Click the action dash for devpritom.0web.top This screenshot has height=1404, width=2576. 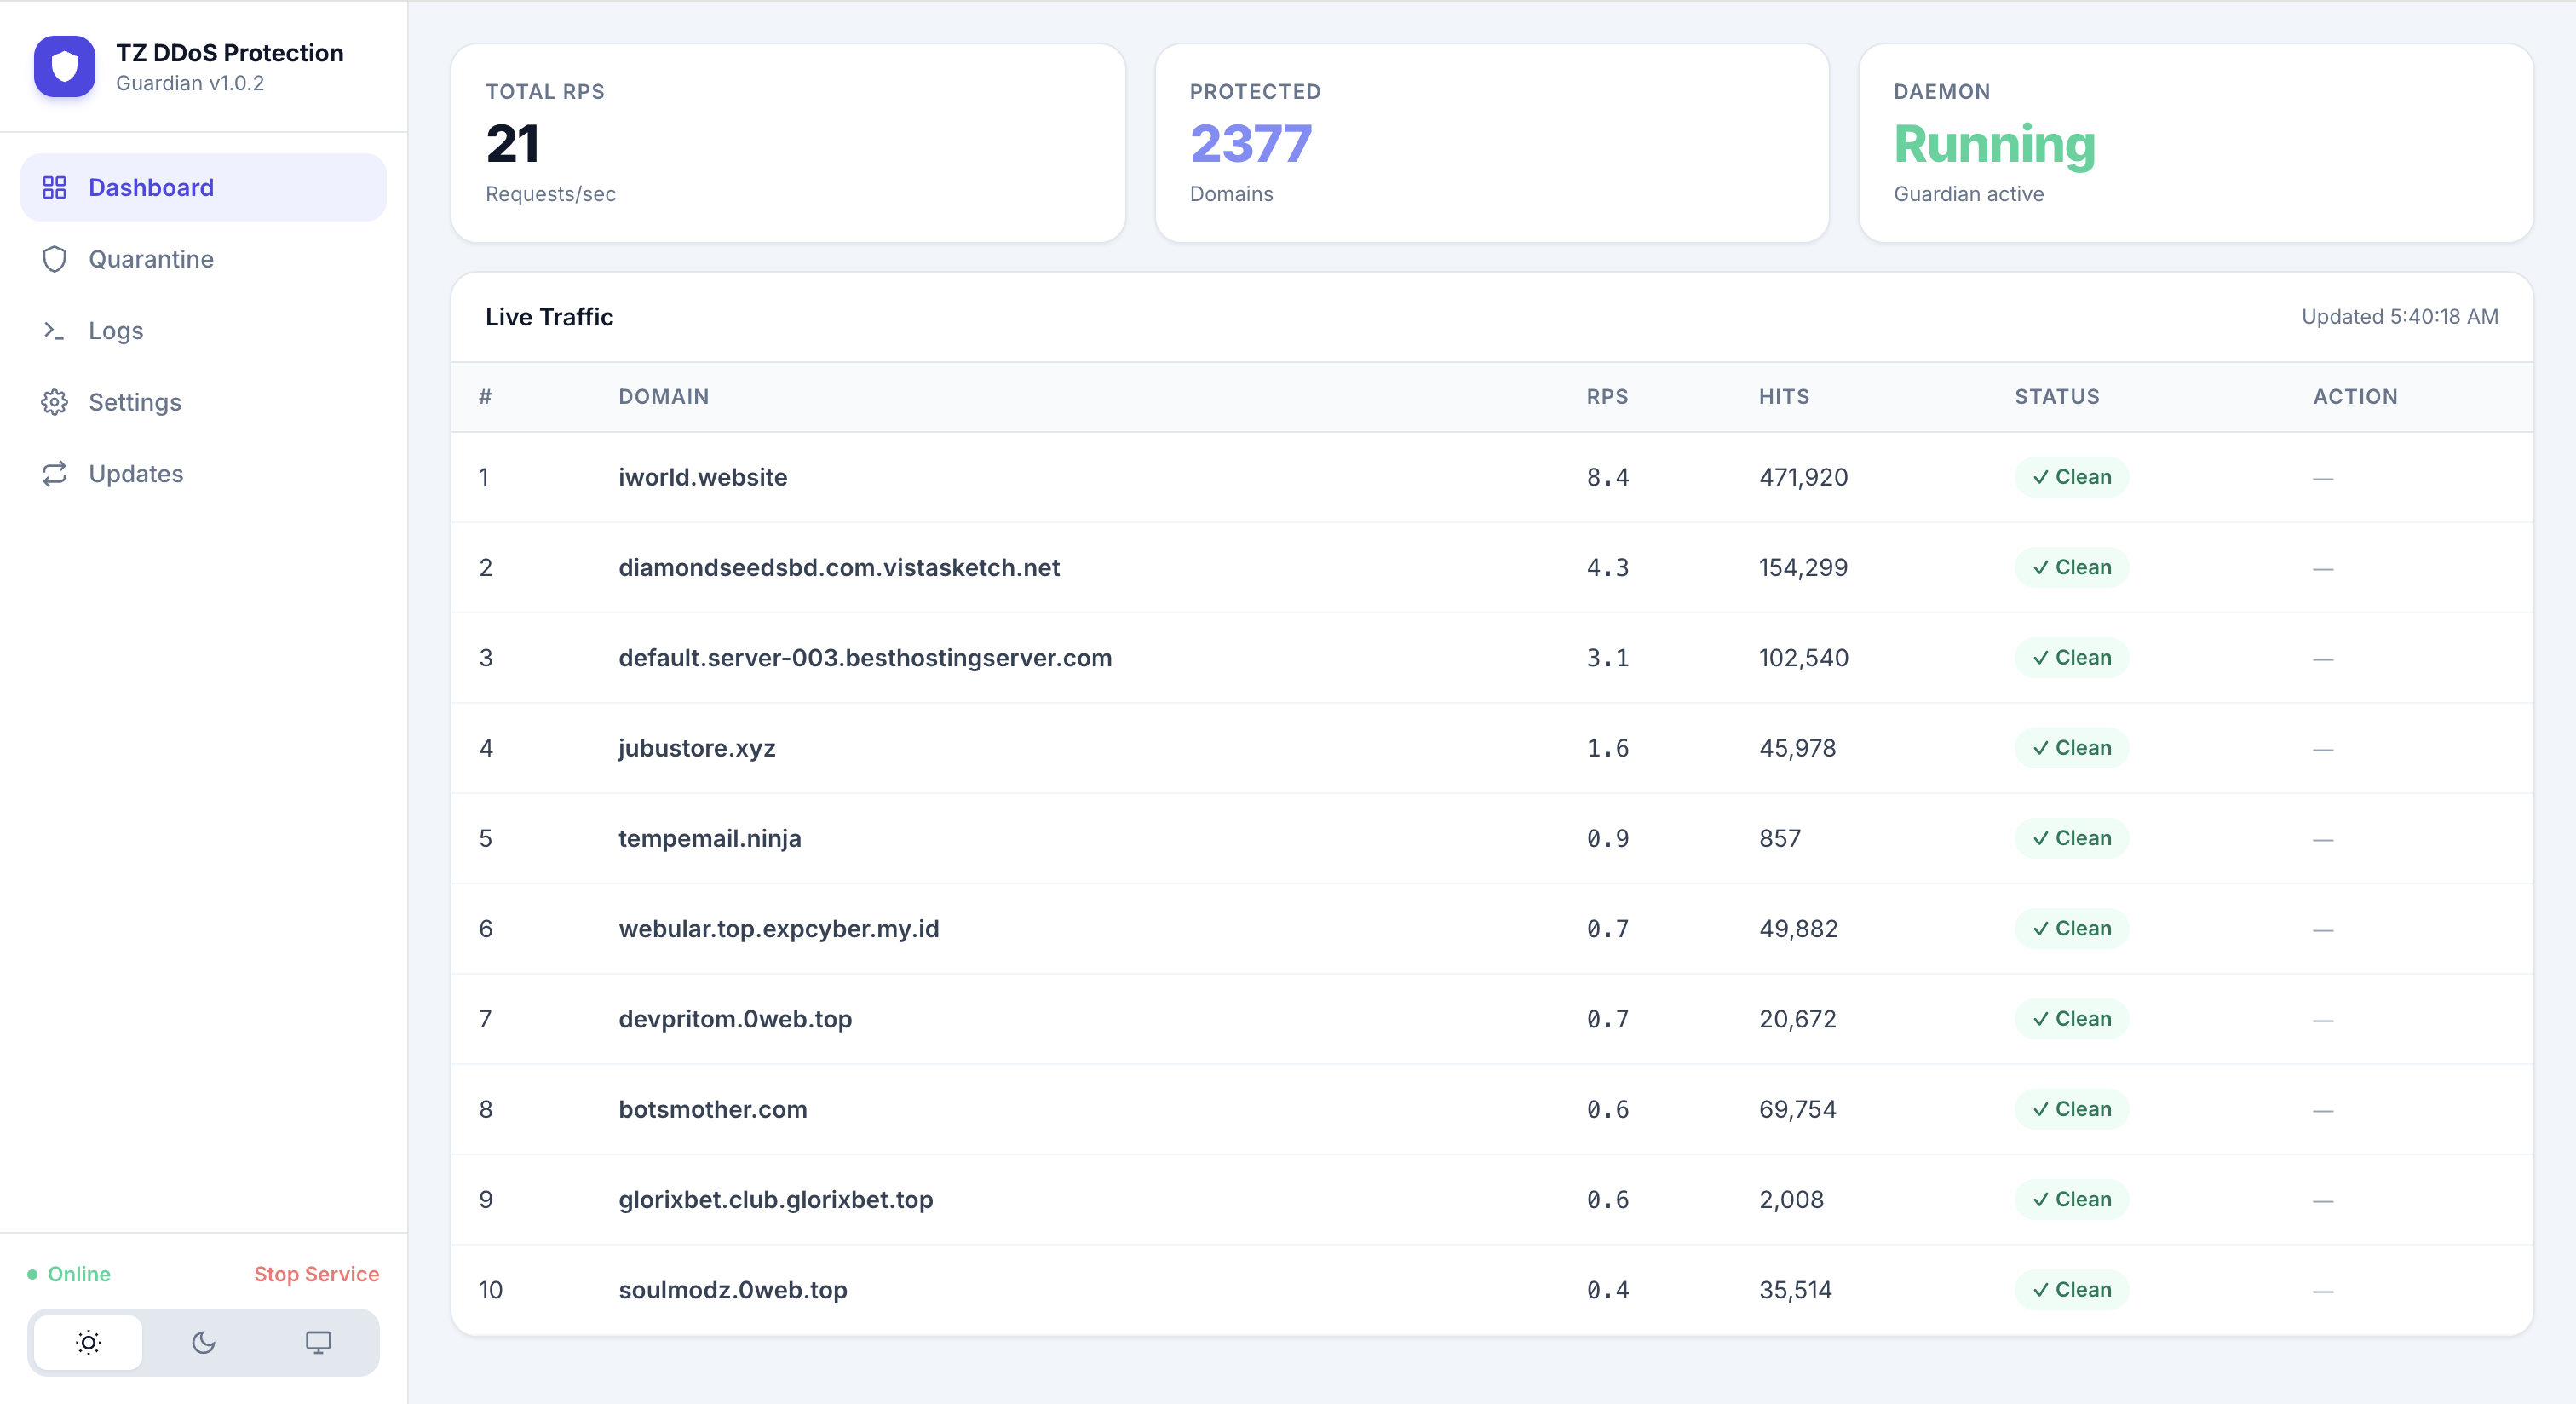[x=2323, y=1019]
